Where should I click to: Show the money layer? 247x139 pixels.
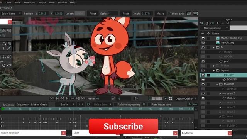(203, 52)
